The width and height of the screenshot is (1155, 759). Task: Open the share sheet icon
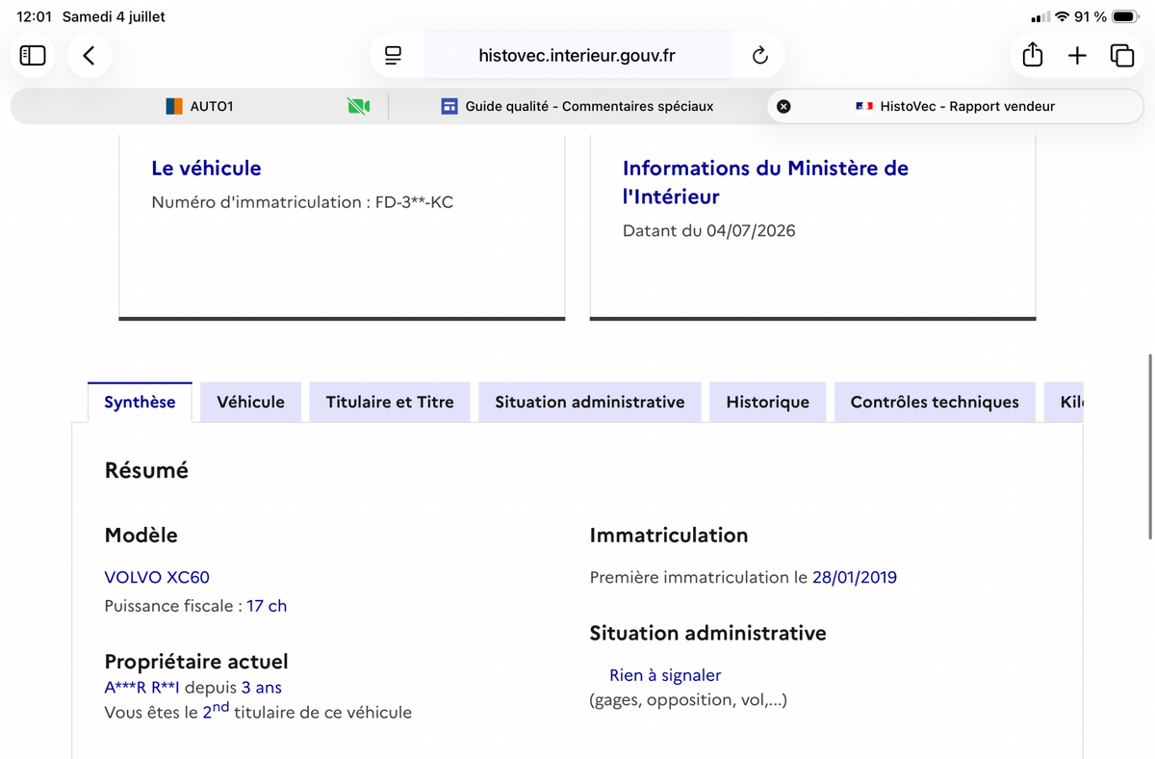pos(1033,56)
